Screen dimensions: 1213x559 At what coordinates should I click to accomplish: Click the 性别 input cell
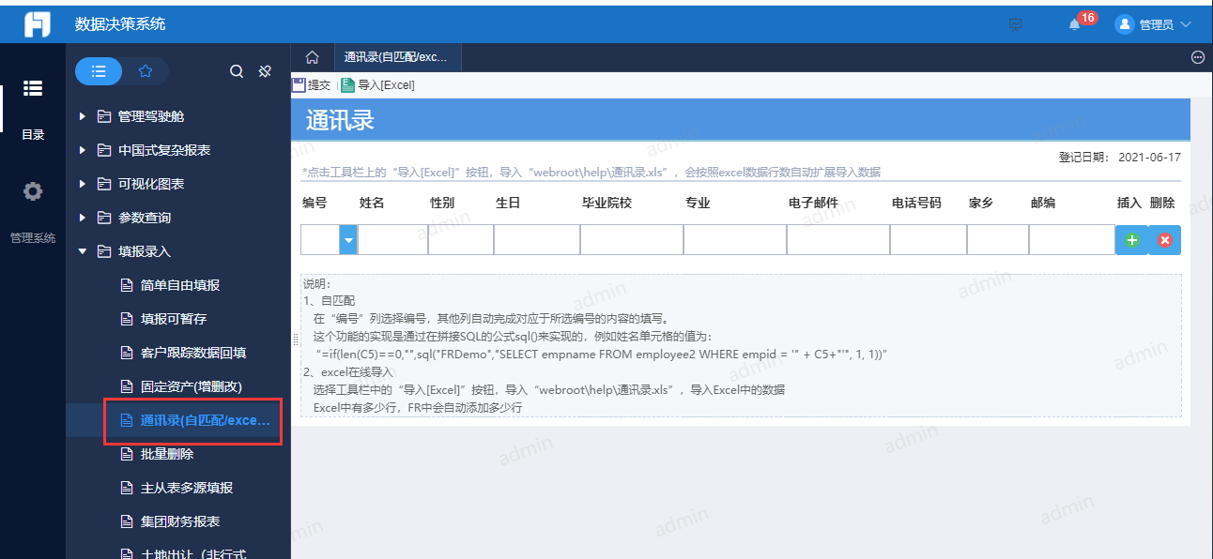[461, 240]
